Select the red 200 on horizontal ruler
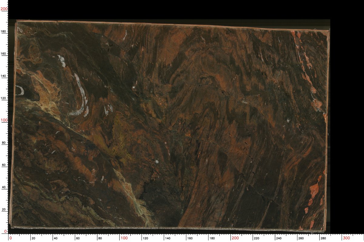 [235, 238]
